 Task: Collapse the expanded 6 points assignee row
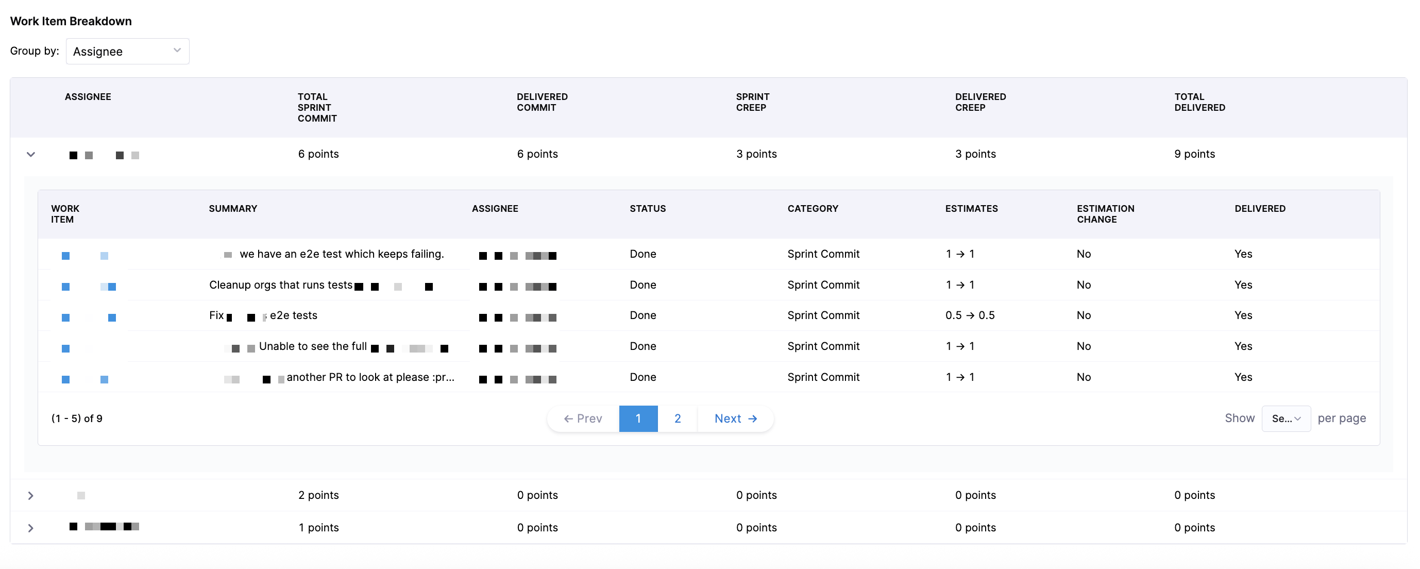point(31,155)
